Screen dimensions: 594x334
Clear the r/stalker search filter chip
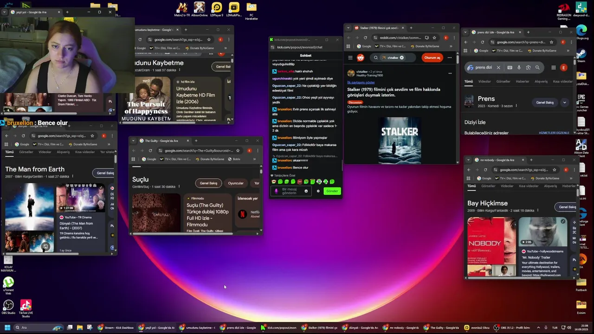[x=401, y=58]
